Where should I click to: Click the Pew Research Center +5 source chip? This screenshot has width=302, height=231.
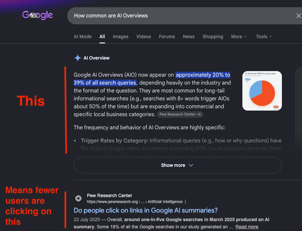[180, 114]
